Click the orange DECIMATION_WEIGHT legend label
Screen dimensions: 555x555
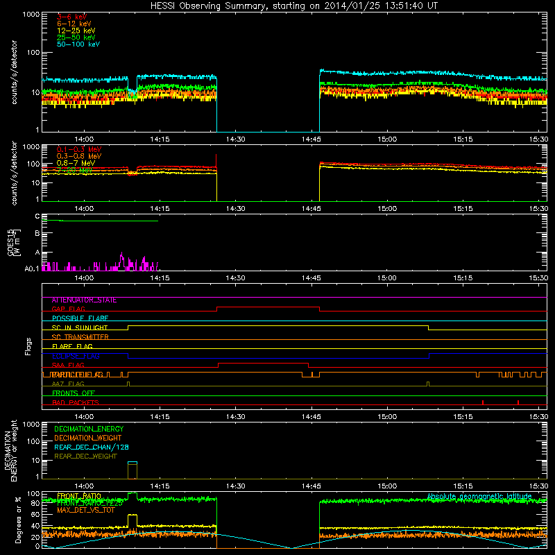pos(88,438)
